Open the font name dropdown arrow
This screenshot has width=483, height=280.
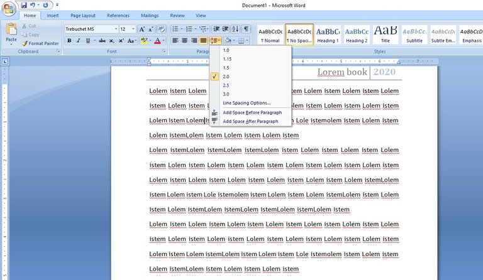pyautogui.click(x=116, y=29)
